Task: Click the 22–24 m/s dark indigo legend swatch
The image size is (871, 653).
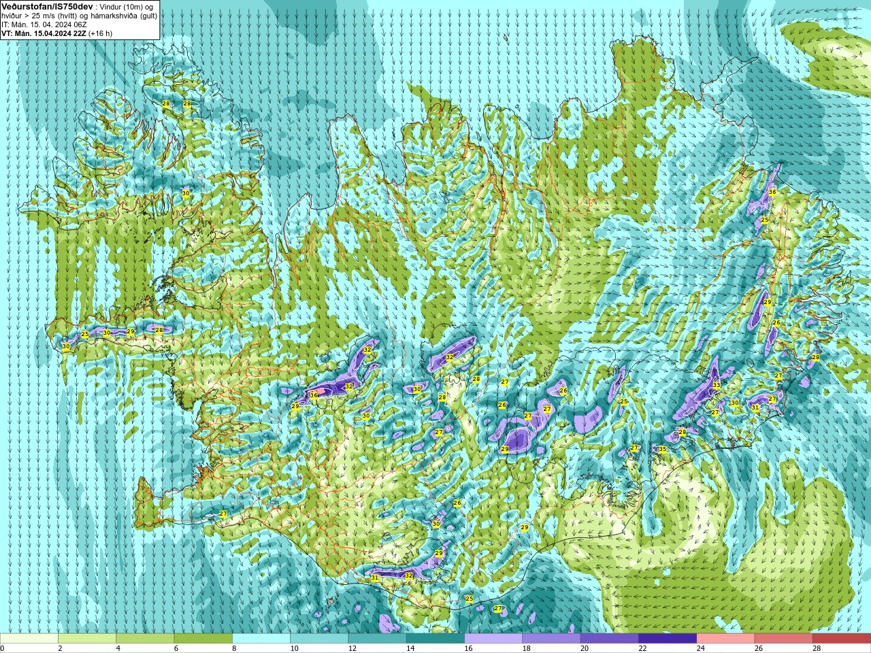Action: (668, 639)
